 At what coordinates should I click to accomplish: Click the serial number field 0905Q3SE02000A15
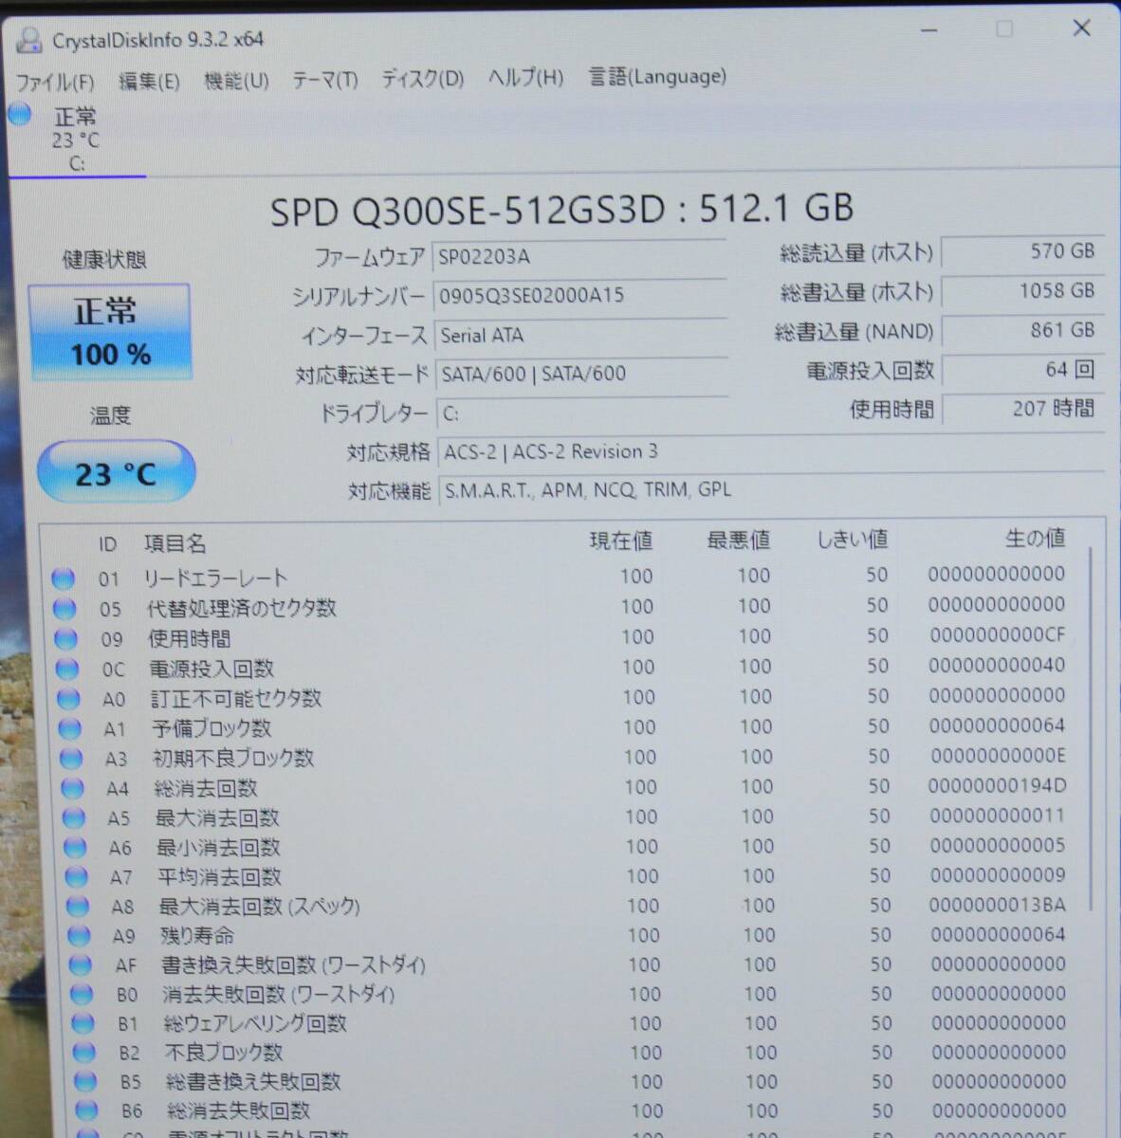pos(579,296)
